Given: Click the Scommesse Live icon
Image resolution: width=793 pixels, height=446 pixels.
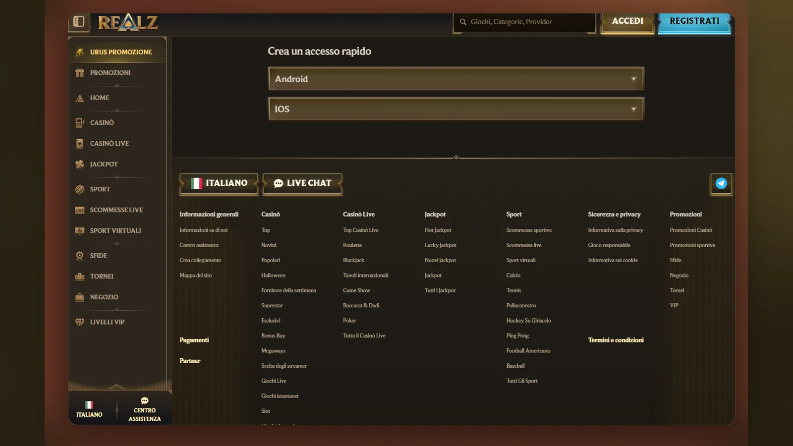Looking at the screenshot, I should pos(79,210).
